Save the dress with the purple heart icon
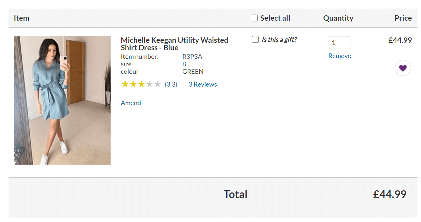 coord(403,68)
